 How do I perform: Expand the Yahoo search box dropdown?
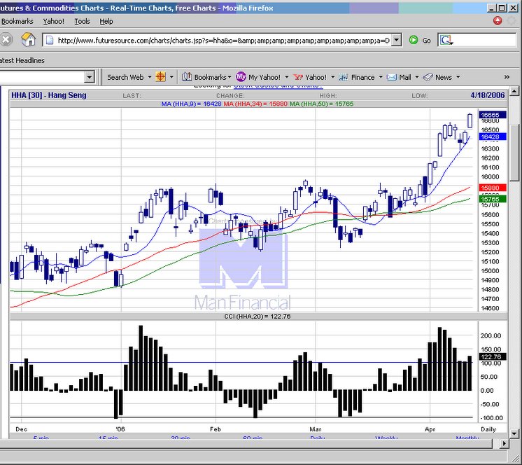tap(90, 77)
